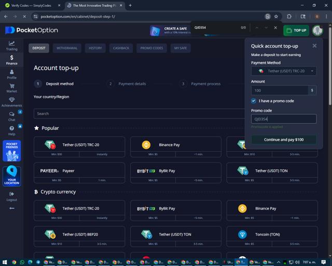Click the find bar text field
This screenshot has width=332, height=266.
(x=215, y=28)
